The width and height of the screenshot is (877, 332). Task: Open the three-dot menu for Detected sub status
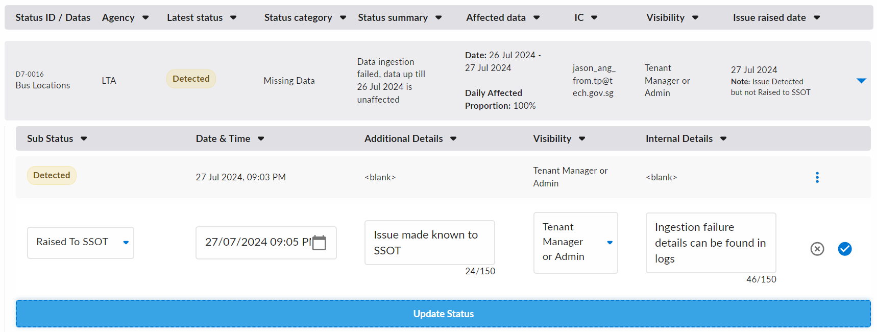[817, 177]
